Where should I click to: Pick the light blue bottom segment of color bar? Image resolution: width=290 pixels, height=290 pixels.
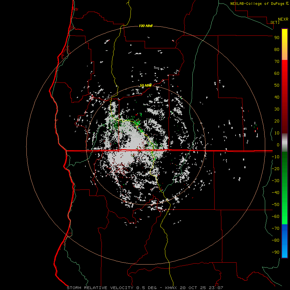pos(285,252)
